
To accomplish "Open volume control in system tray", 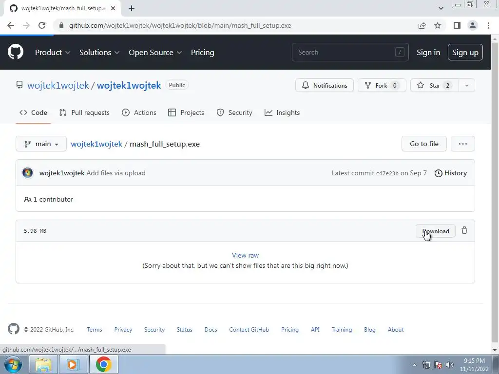I will click(x=450, y=365).
